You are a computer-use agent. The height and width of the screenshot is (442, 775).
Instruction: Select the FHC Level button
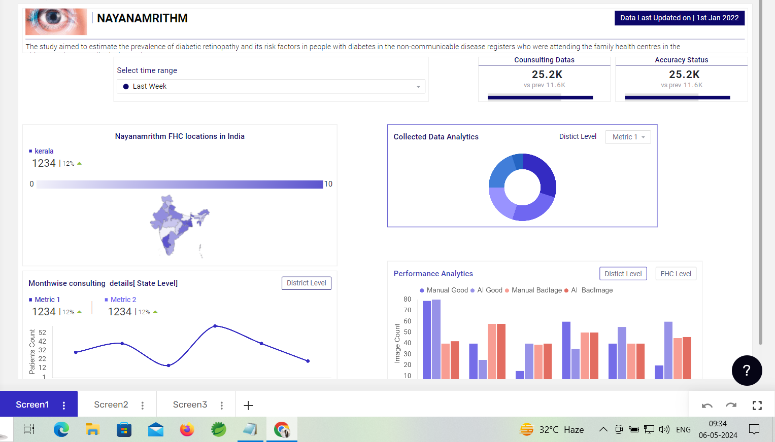tap(676, 274)
